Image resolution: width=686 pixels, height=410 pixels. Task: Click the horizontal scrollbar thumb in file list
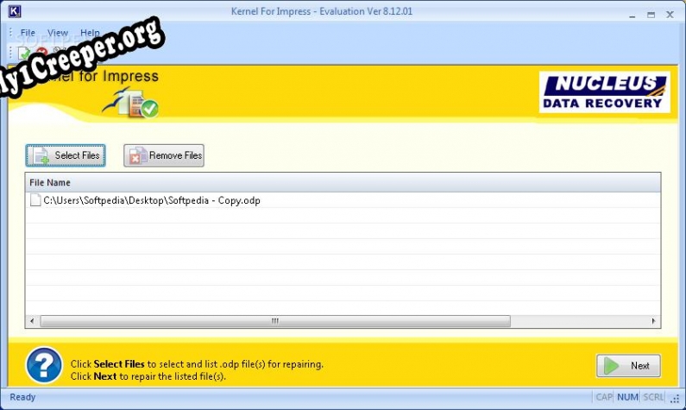point(275,321)
